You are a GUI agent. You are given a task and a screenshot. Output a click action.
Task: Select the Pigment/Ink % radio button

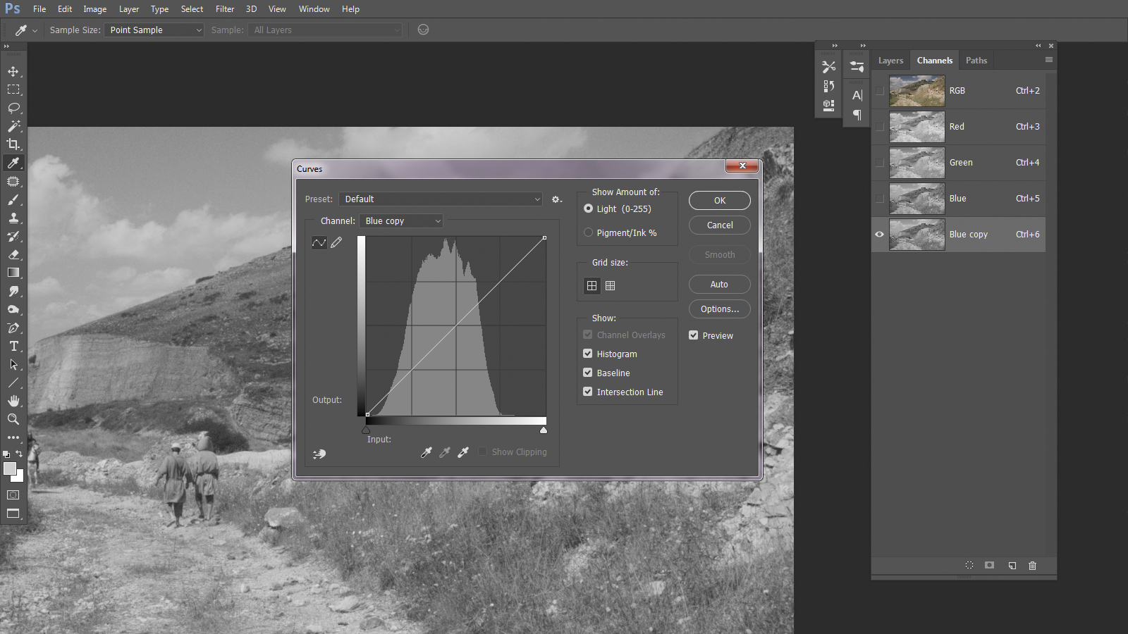(588, 232)
